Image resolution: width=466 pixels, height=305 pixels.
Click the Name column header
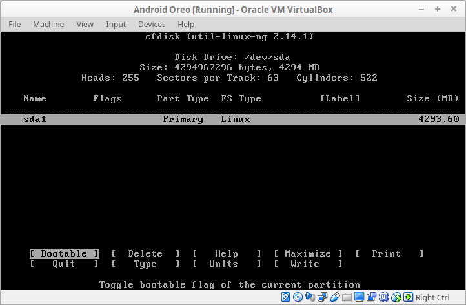[x=35, y=98]
